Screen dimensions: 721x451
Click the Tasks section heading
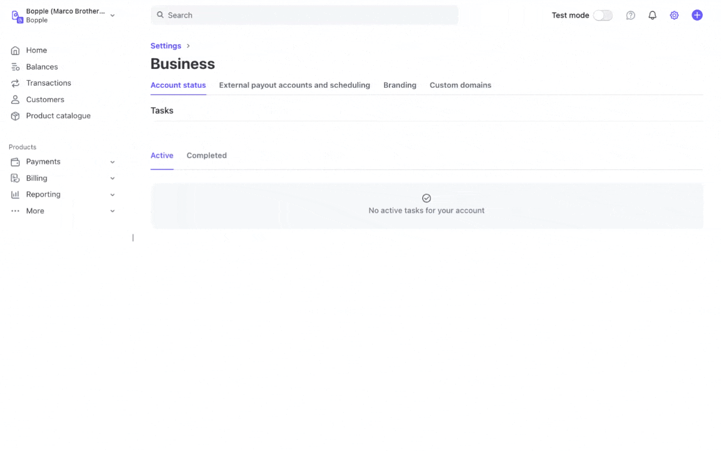coord(162,110)
